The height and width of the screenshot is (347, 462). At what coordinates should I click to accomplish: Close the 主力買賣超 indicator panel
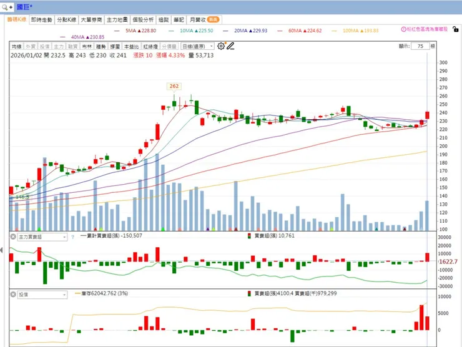click(x=13, y=237)
